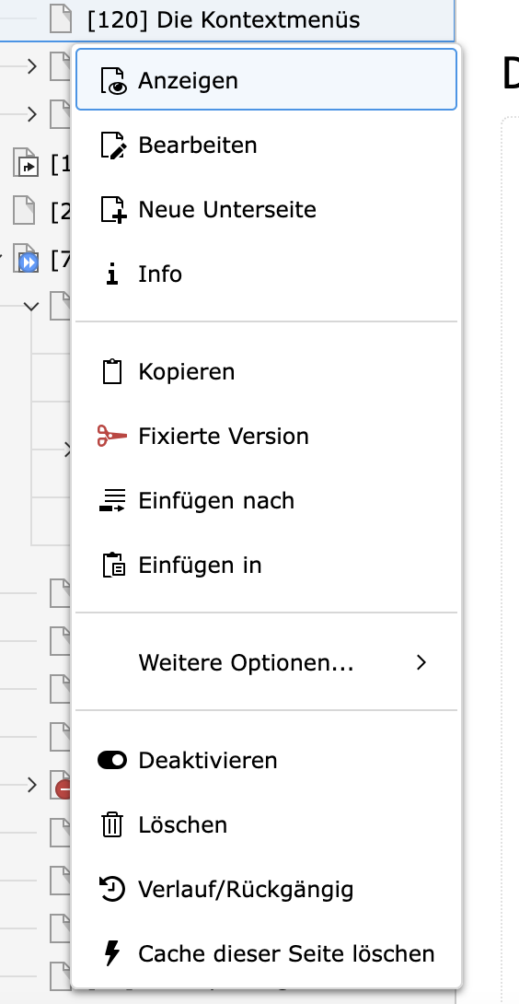
Task: Click the clipboard icon for Kopieren
Action: click(x=112, y=372)
